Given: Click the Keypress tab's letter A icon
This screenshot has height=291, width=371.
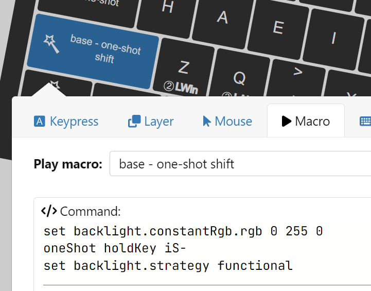Looking at the screenshot, I should point(39,122).
